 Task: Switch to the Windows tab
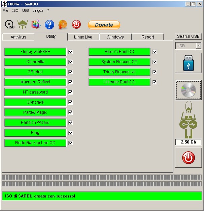click(115, 37)
